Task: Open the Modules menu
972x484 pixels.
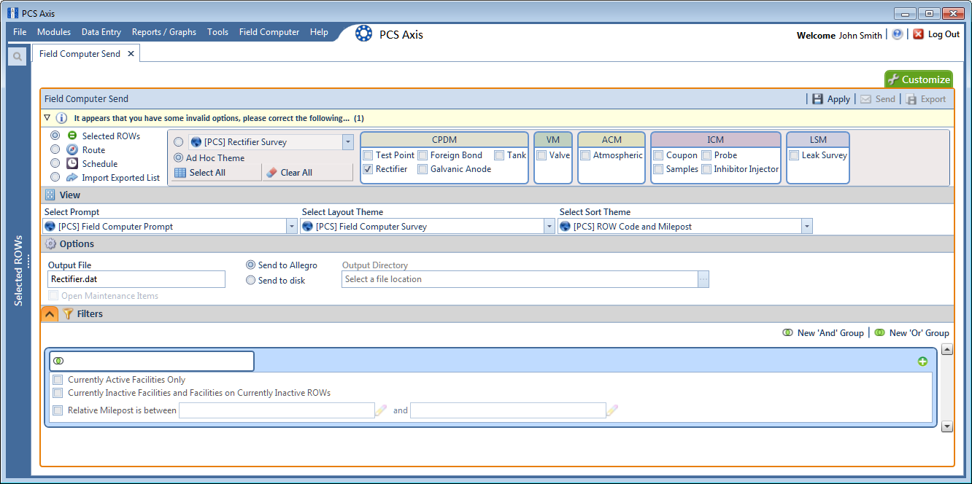Action: point(54,32)
